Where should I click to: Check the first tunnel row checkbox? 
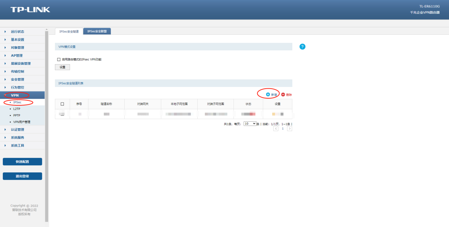click(62, 114)
